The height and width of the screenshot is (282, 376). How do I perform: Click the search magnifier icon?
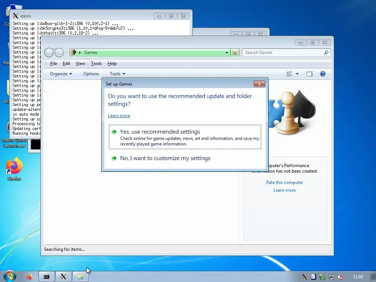[x=326, y=53]
